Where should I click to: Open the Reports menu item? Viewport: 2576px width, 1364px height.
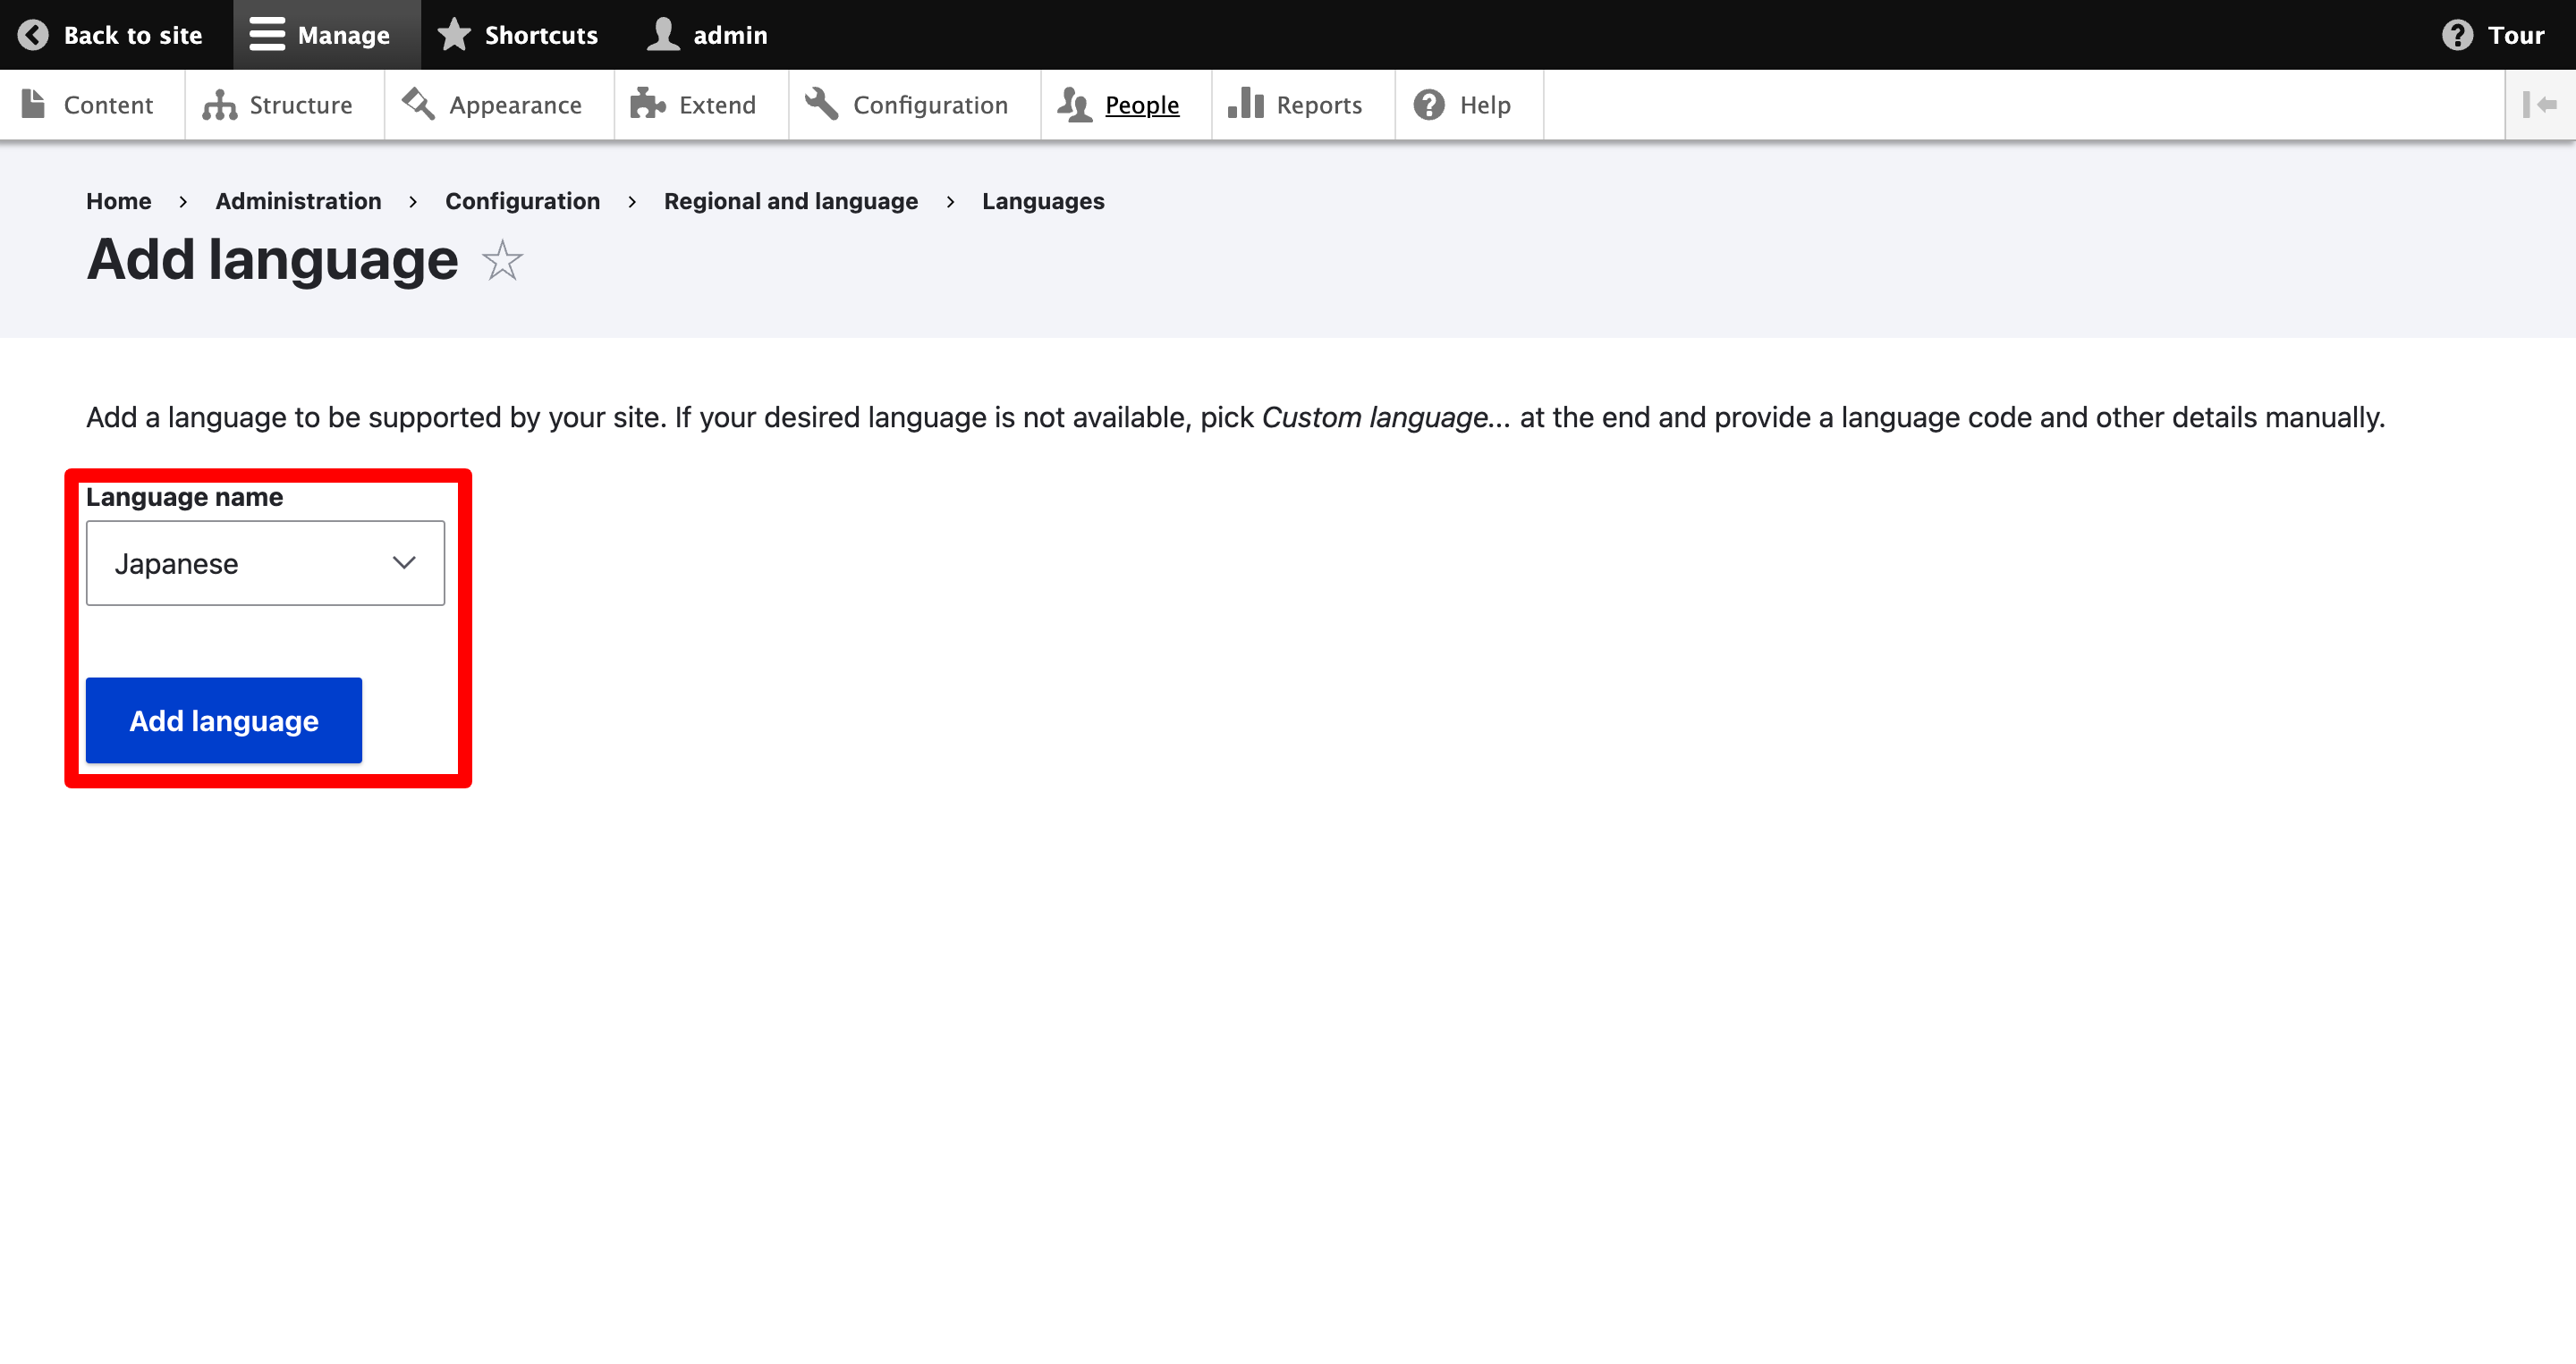pos(1318,105)
